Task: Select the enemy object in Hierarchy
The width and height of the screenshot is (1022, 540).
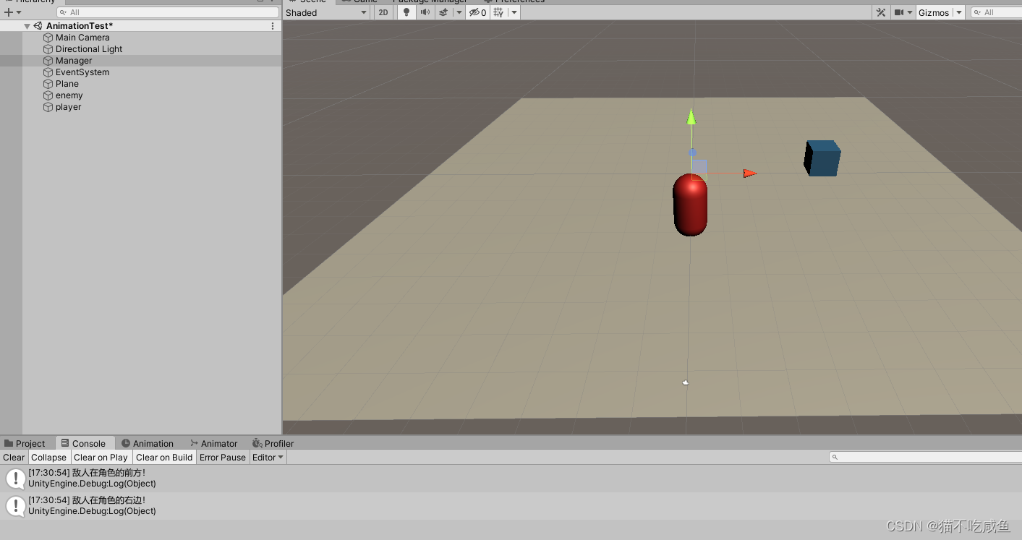Action: pos(140,95)
